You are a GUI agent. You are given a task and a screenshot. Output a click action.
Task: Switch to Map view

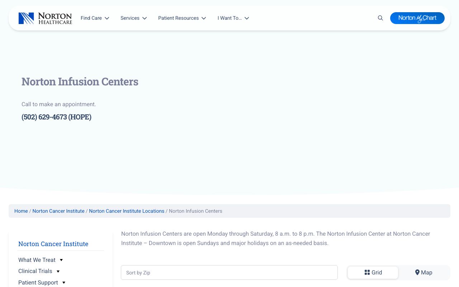pos(424,273)
